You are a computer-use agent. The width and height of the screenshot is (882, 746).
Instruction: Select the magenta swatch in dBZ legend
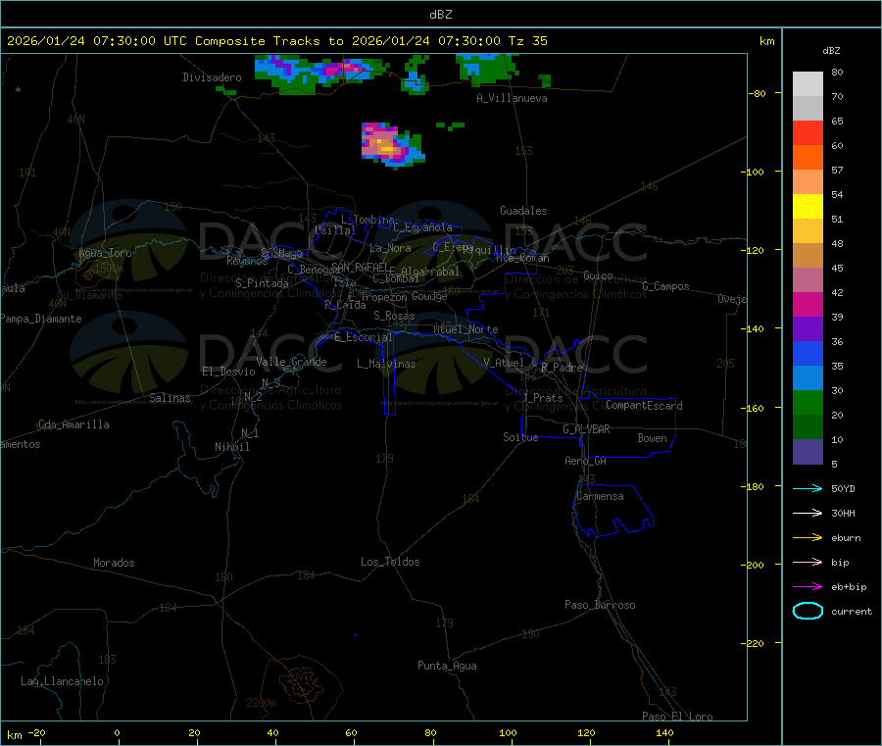point(808,304)
